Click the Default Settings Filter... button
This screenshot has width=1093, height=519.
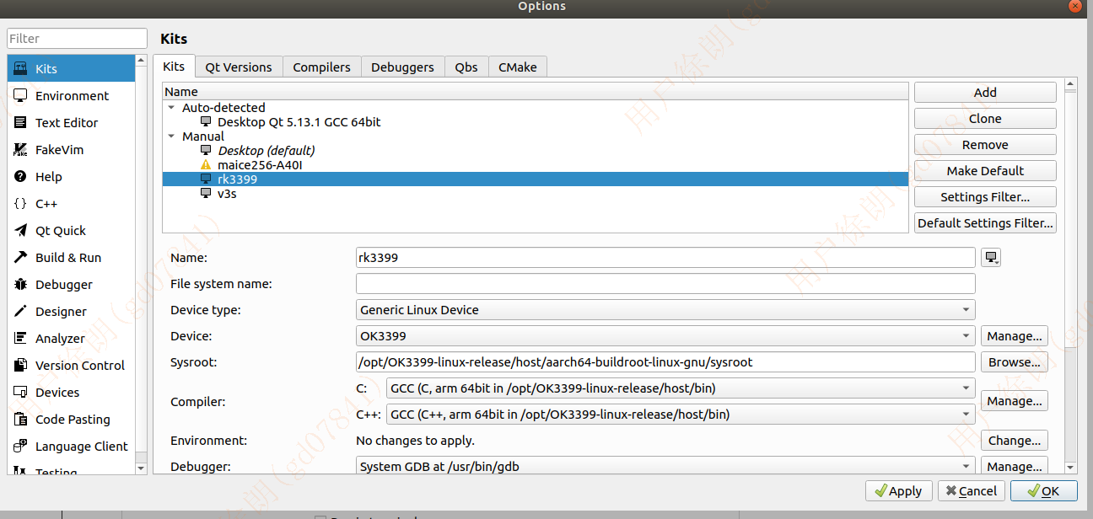coord(985,223)
